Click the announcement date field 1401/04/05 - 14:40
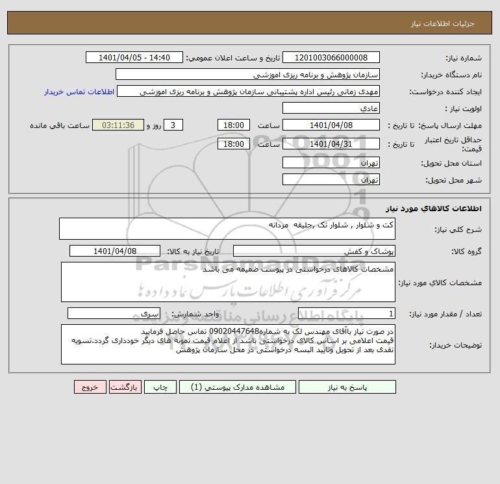Screen dimensions: 500x484 (x=134, y=57)
